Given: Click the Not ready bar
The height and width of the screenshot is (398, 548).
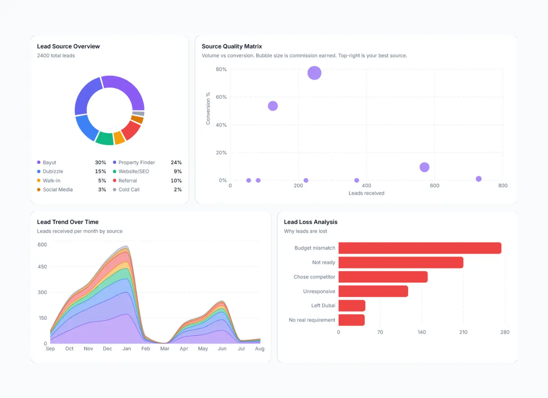Looking at the screenshot, I should coord(401,262).
